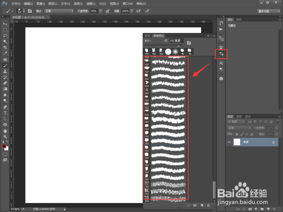This screenshot has height=212, width=283.
Task: Select the Dodge tool
Action: (x=5, y=100)
